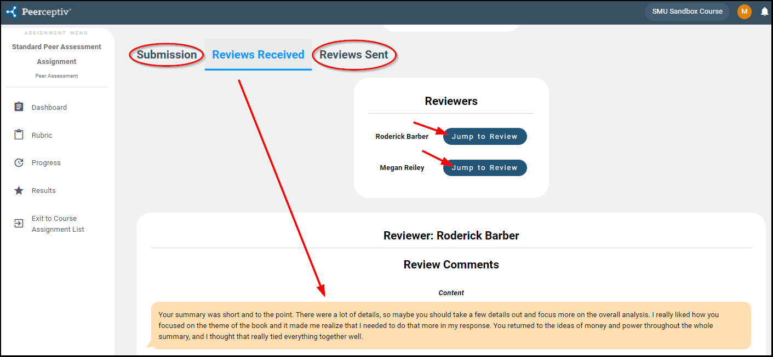Click the Progress circular arrow icon
773x357 pixels.
click(x=19, y=163)
